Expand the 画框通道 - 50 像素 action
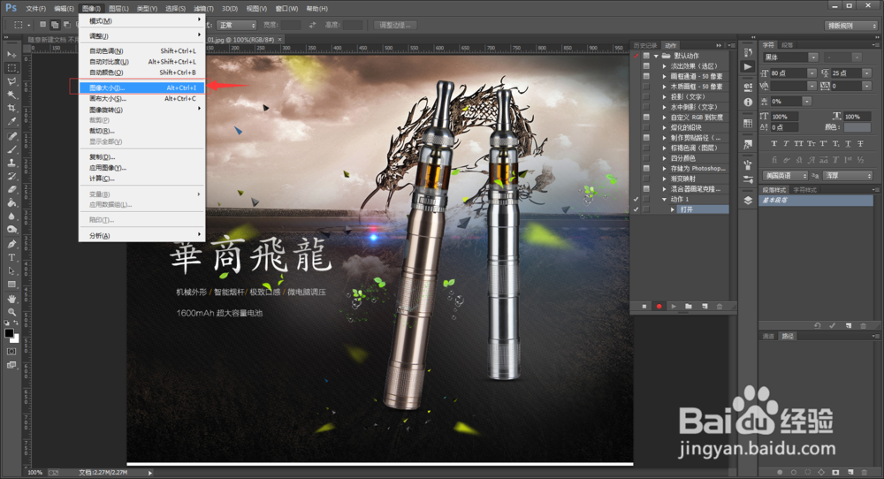The width and height of the screenshot is (884, 479). [x=664, y=76]
